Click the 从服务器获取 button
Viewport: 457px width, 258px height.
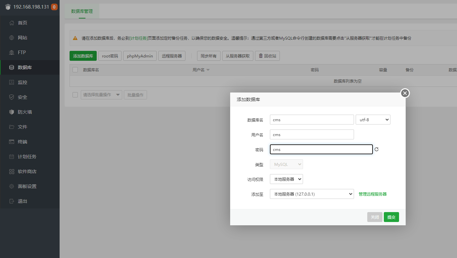(238, 56)
